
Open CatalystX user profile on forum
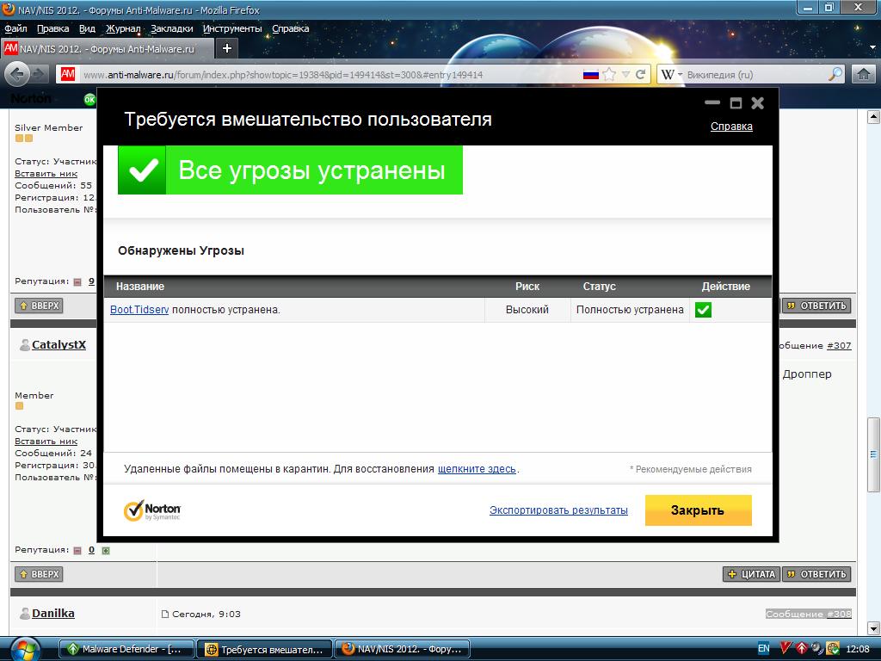pyautogui.click(x=59, y=344)
